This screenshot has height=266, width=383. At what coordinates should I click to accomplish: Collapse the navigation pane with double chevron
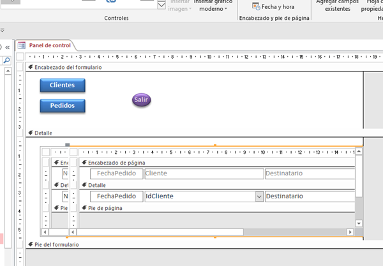coord(8,47)
